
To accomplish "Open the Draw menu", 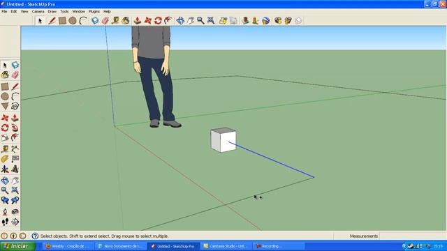I will click(x=52, y=12).
